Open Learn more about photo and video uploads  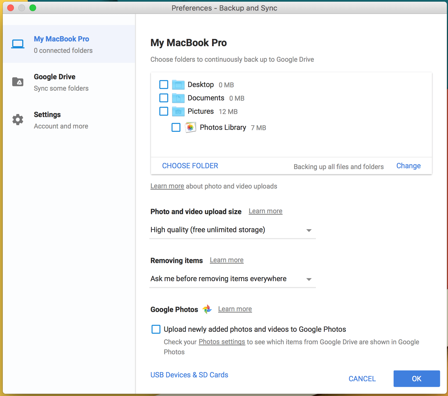point(167,186)
